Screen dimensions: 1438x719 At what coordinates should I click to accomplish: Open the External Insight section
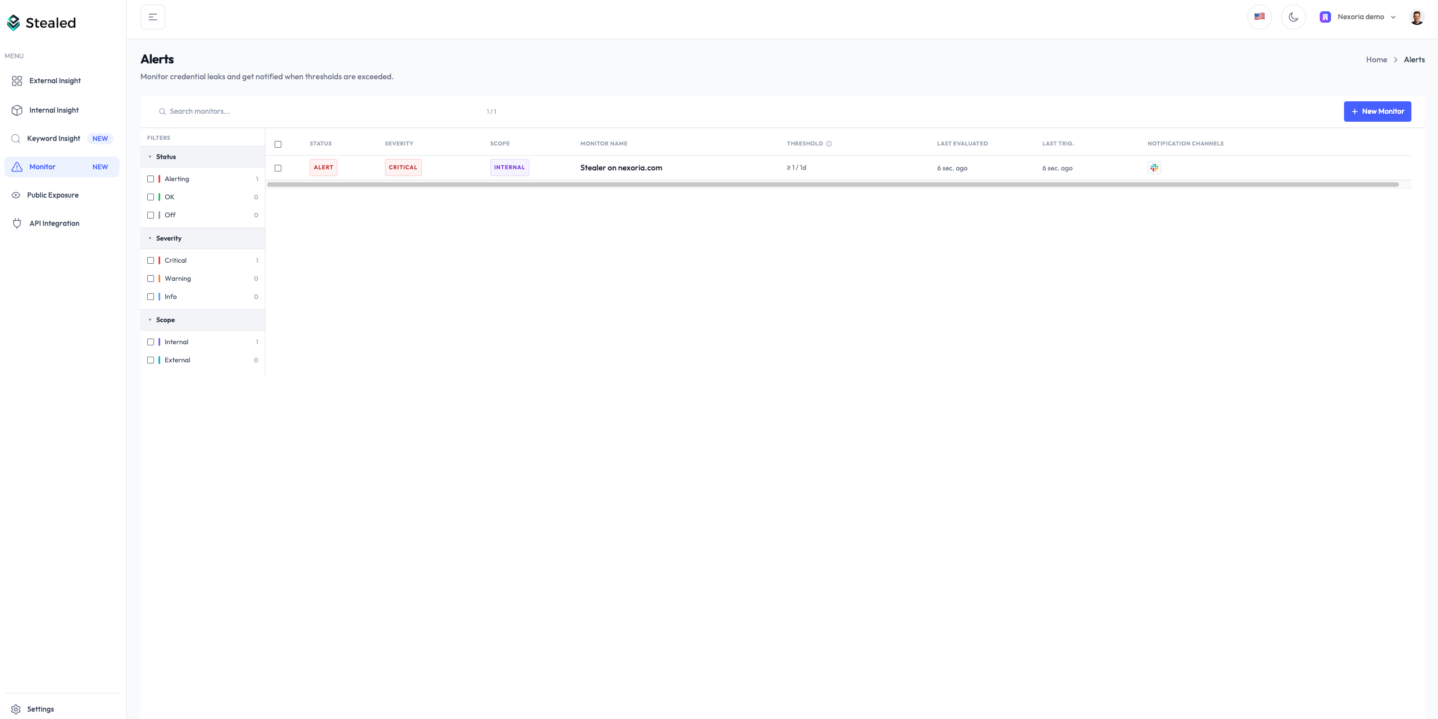tap(55, 80)
